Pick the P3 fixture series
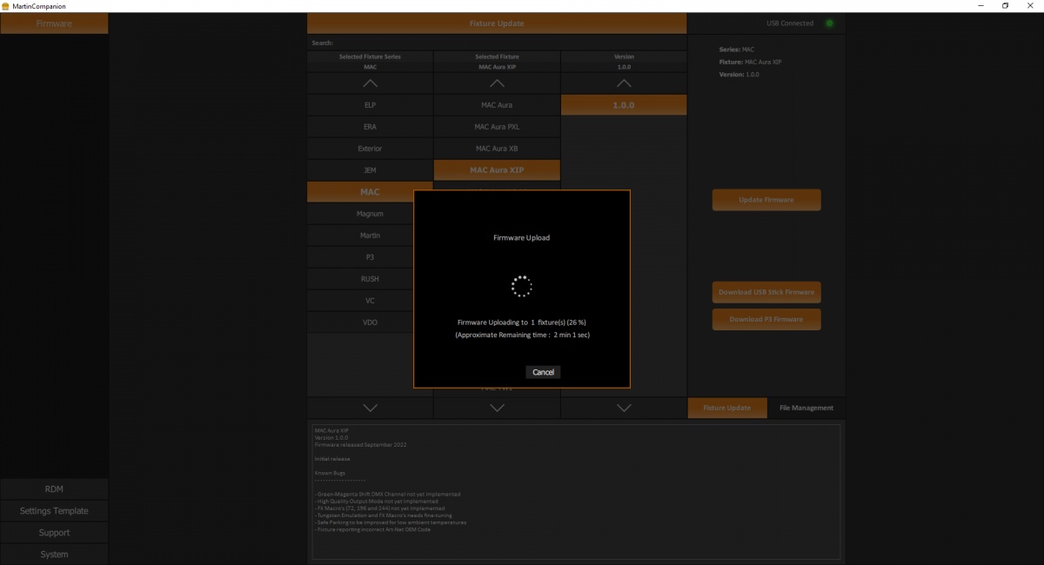The image size is (1044, 565). point(370,257)
